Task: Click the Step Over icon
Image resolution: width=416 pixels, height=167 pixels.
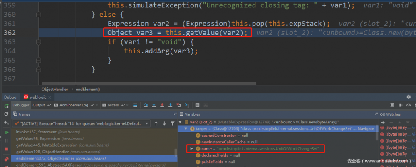Action: [x=145, y=105]
